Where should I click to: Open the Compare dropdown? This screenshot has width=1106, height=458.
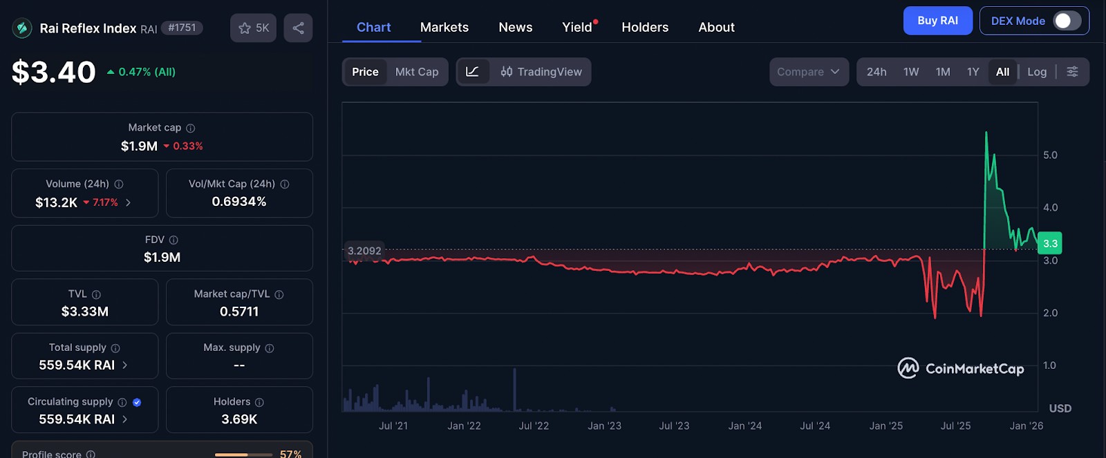click(x=809, y=72)
